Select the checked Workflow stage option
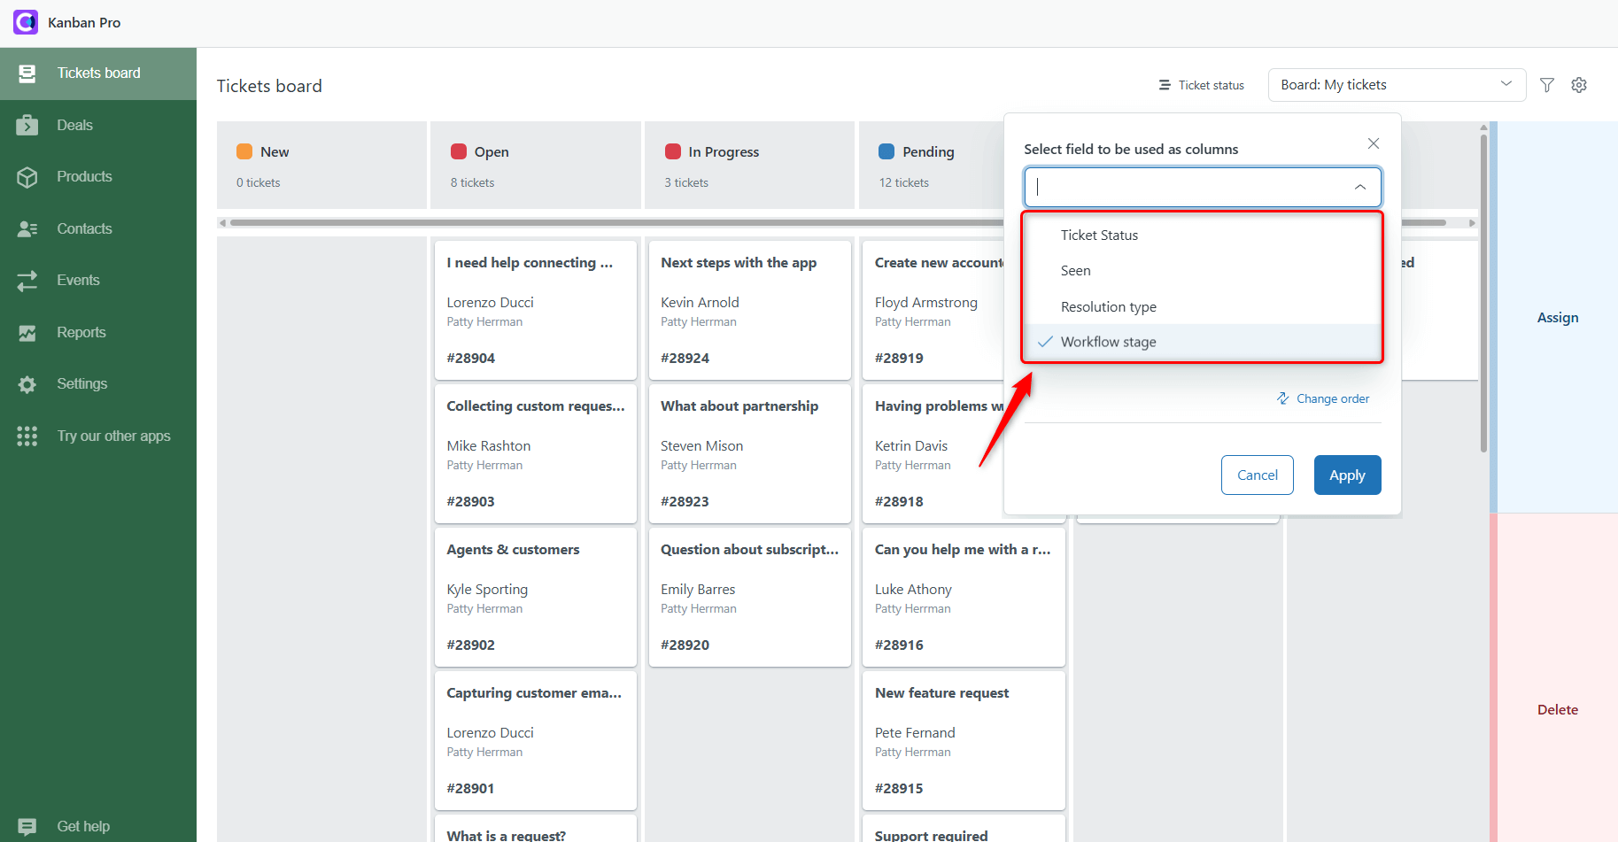The width and height of the screenshot is (1618, 842). (1108, 342)
